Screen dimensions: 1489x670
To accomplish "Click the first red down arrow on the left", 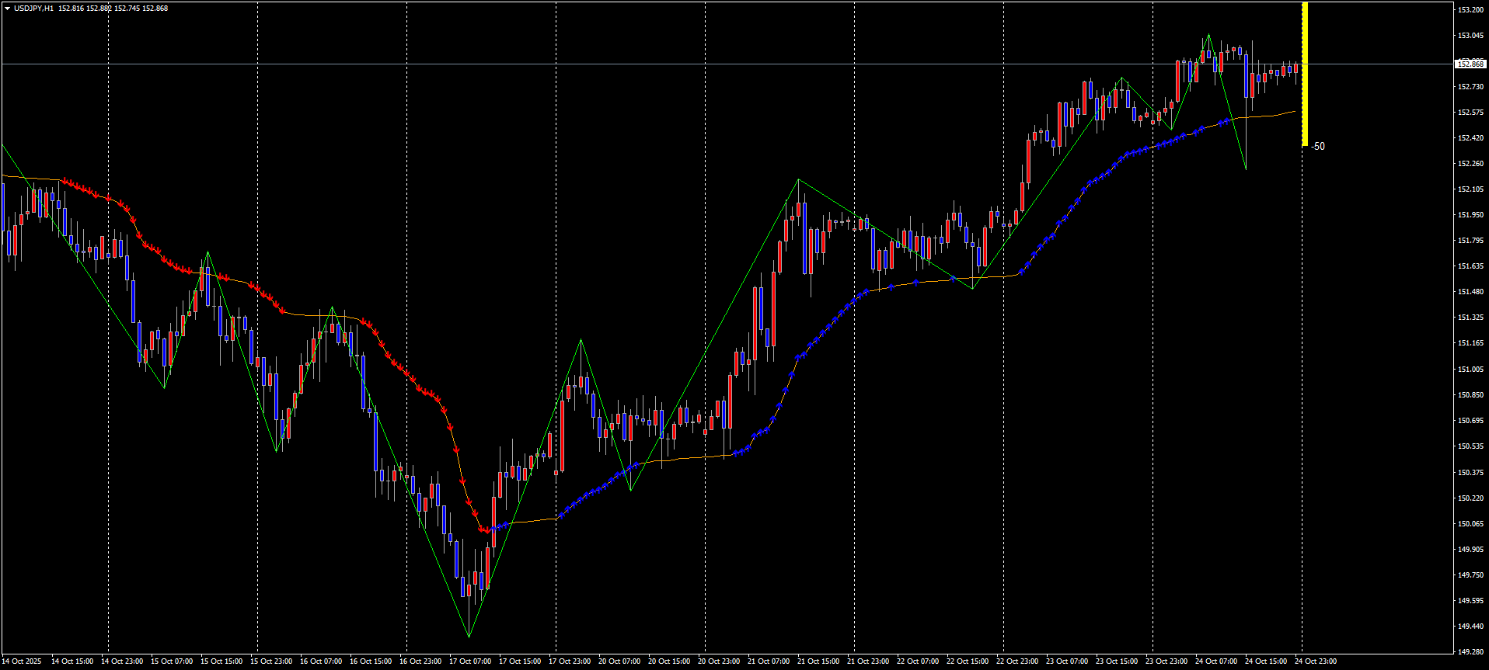I will (x=65, y=181).
